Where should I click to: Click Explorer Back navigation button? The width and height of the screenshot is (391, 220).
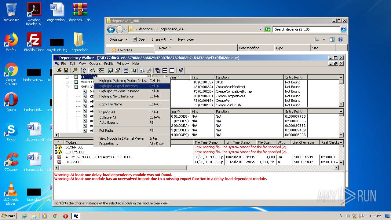(111, 29)
